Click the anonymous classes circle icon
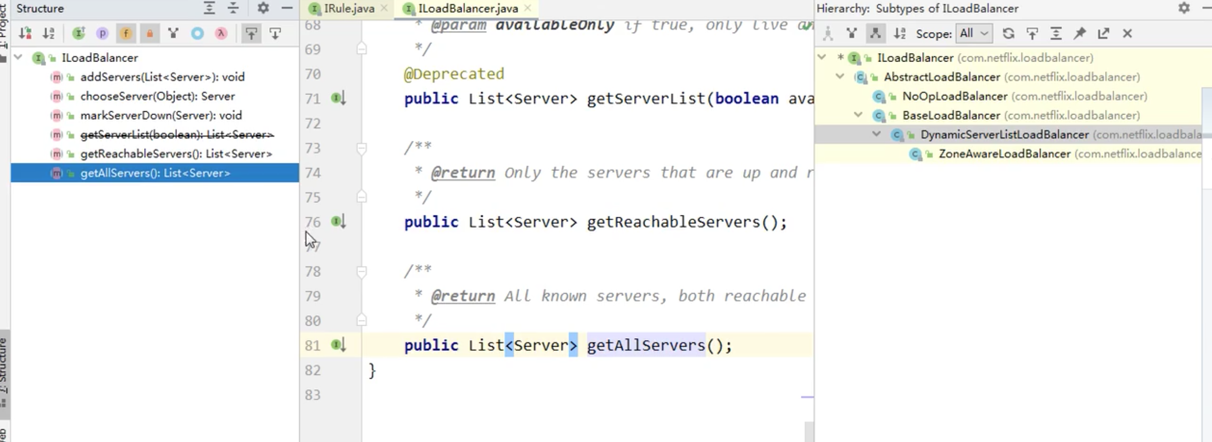The image size is (1212, 442). coord(198,33)
